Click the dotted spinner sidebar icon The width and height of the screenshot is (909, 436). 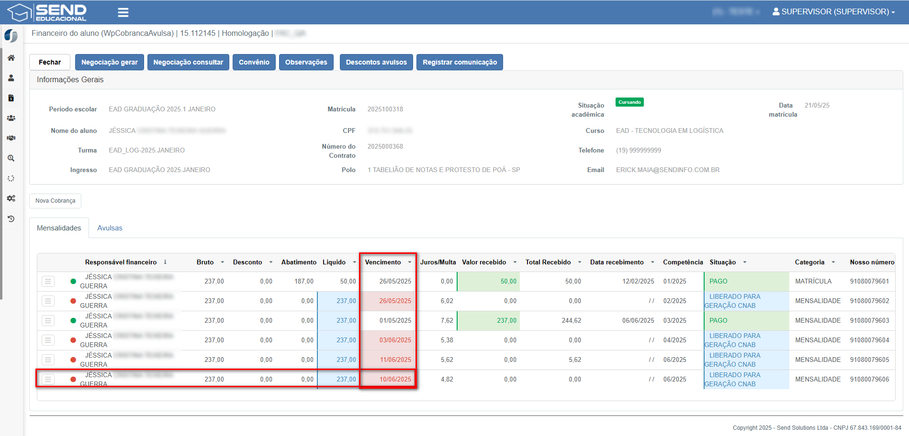[11, 178]
